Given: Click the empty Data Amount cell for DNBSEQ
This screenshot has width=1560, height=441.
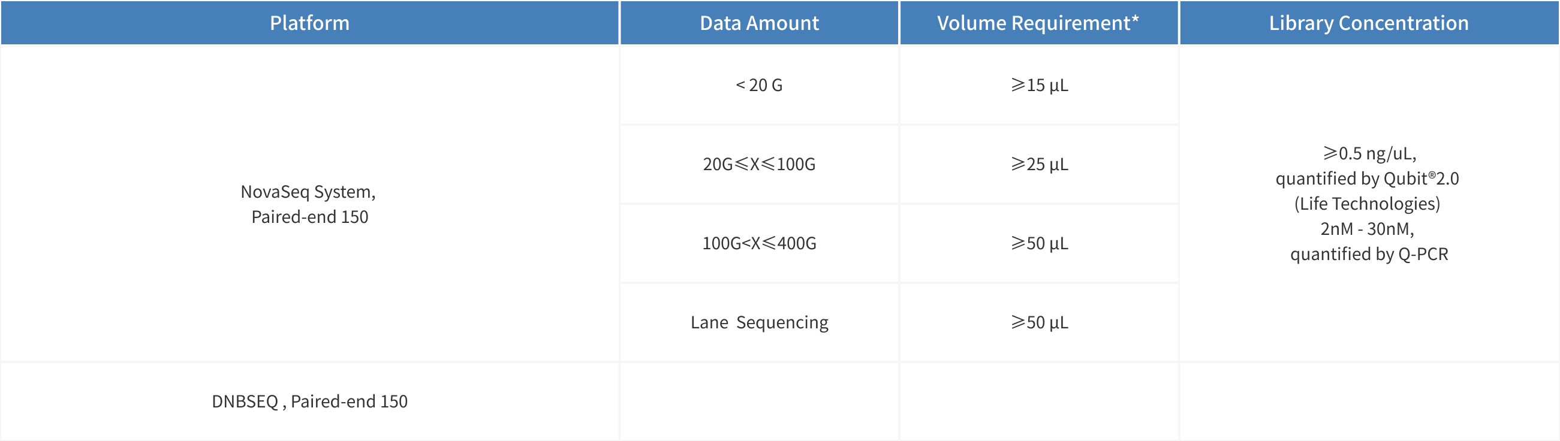Looking at the screenshot, I should click(x=759, y=401).
